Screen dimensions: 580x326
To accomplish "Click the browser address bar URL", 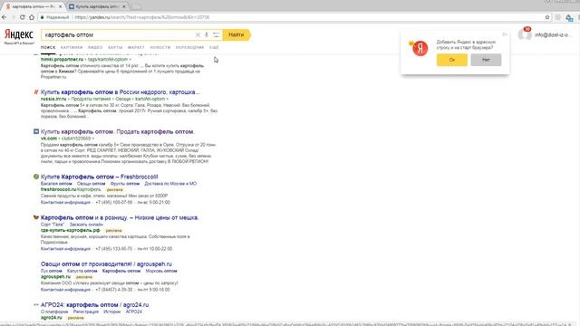I will (142, 17).
